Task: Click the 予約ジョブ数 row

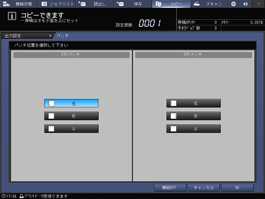Action: [199, 28]
